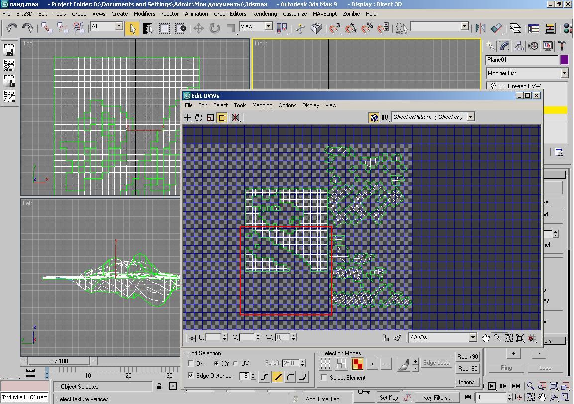The width and height of the screenshot is (574, 404).
Task: Select the Select and Move tool
Action: tap(198, 28)
